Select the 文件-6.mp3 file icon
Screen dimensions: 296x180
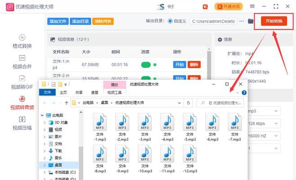(212, 122)
